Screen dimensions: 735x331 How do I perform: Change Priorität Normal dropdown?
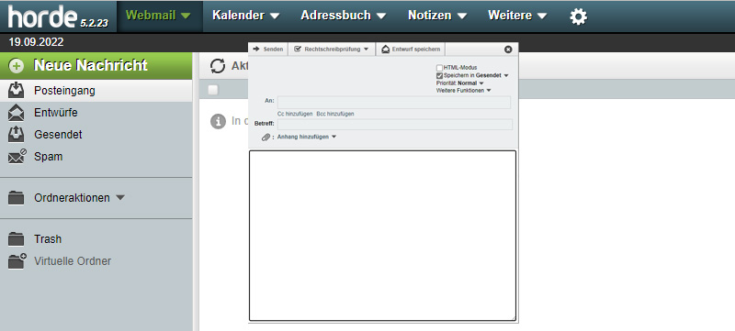coord(481,83)
